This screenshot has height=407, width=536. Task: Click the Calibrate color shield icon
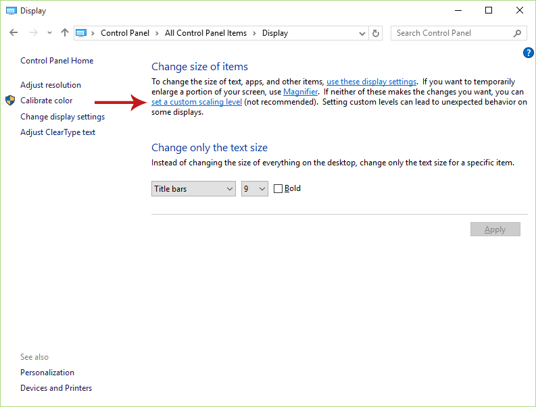[10, 101]
